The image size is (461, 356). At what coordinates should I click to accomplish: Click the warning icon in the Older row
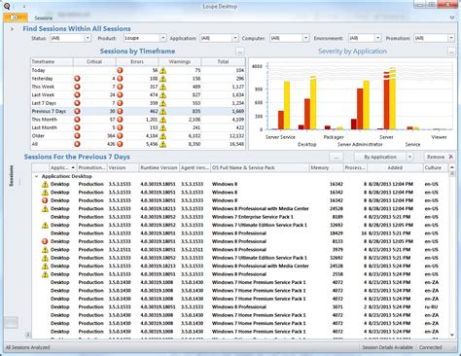(x=162, y=136)
